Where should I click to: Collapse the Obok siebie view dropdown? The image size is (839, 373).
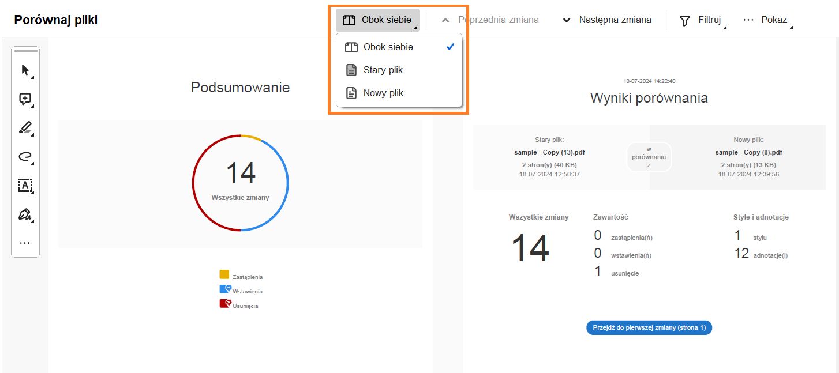(378, 20)
